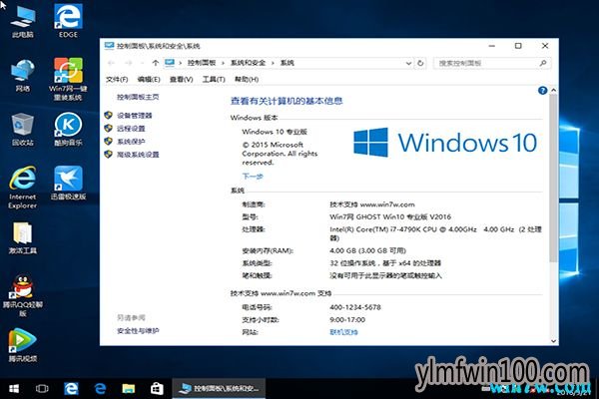The width and height of the screenshot is (599, 399).
Task: Open the 此电脑 desktop icon
Action: pyautogui.click(x=23, y=21)
